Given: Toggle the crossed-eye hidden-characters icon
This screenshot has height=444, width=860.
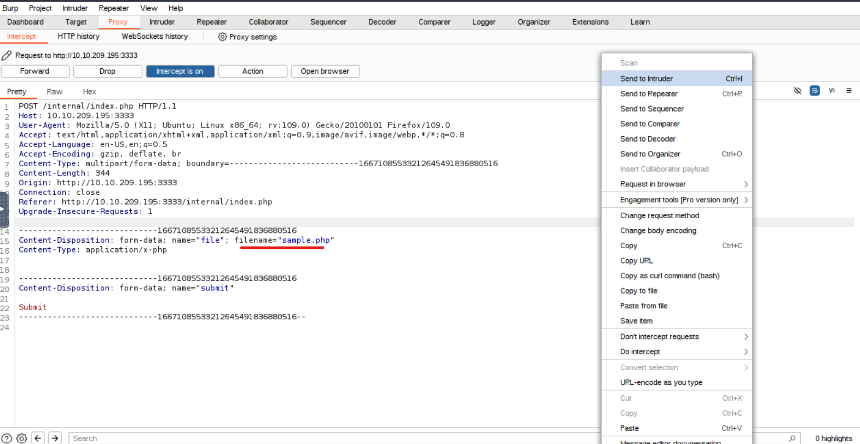Looking at the screenshot, I should click(797, 91).
